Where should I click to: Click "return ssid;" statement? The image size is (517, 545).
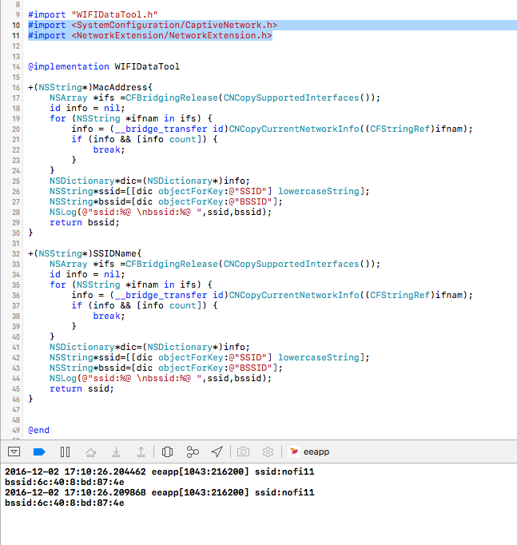coord(82,388)
